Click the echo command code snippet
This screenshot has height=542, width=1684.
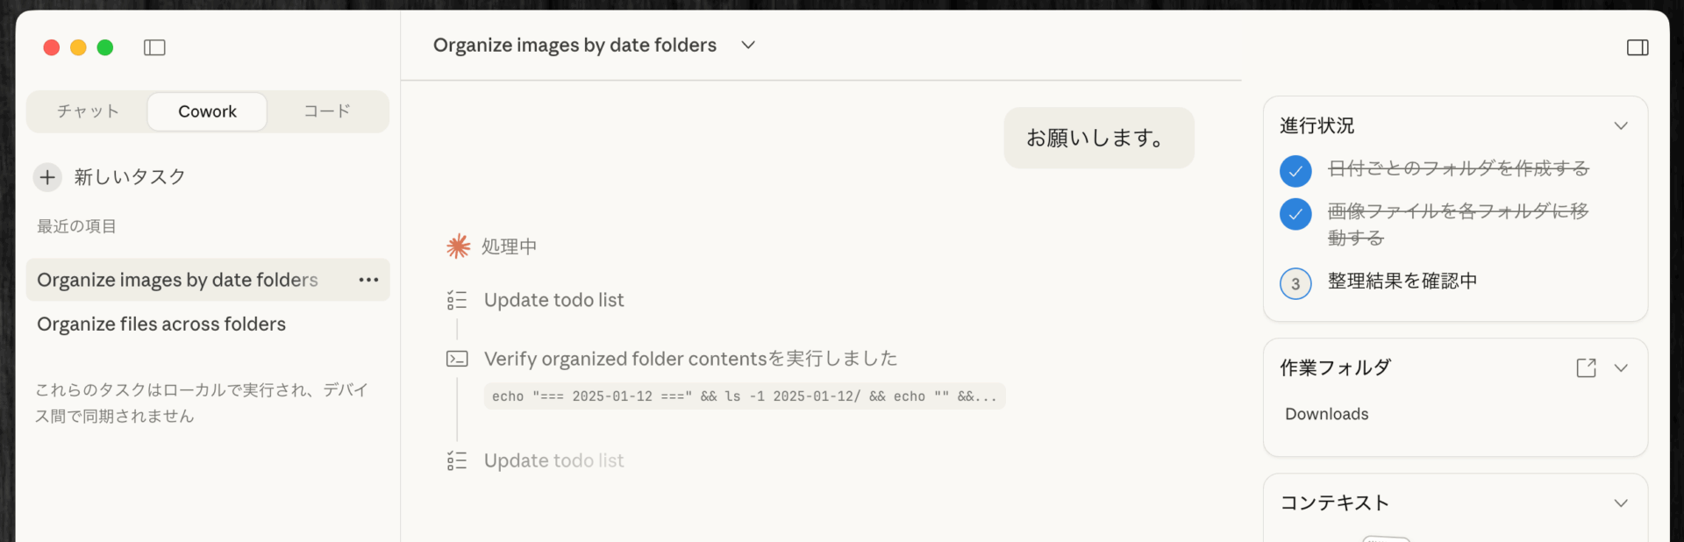click(x=744, y=396)
